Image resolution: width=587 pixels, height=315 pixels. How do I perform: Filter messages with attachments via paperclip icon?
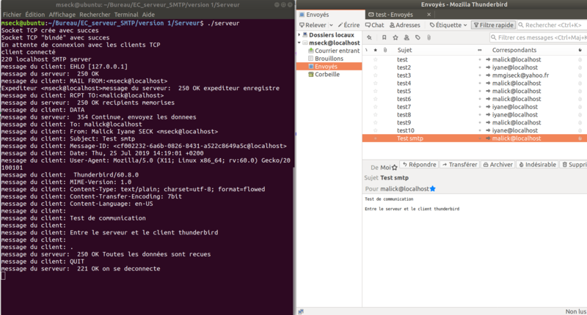pos(429,37)
